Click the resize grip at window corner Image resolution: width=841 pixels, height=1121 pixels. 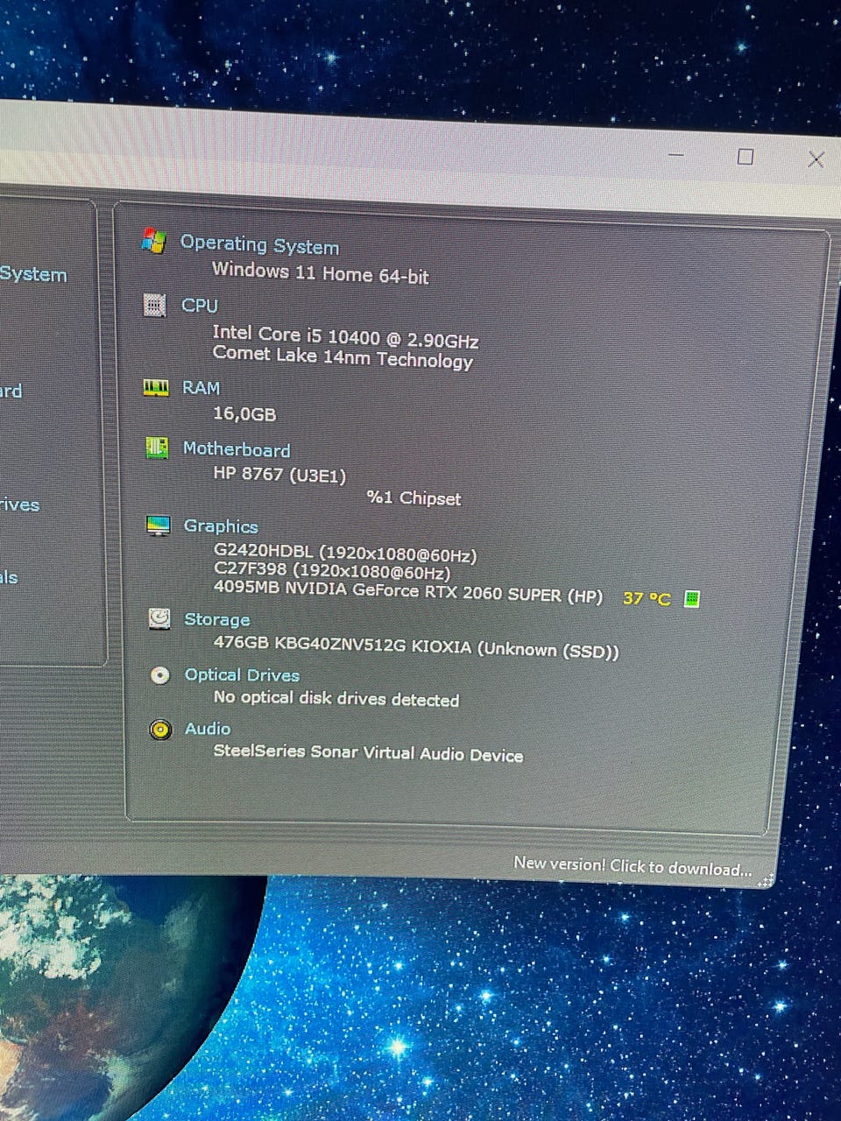(767, 880)
